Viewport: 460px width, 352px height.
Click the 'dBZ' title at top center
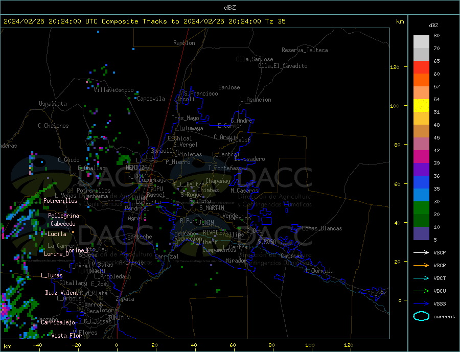[229, 8]
